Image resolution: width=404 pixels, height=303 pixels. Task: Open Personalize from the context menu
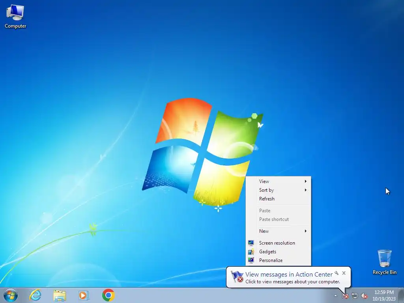tap(278, 260)
